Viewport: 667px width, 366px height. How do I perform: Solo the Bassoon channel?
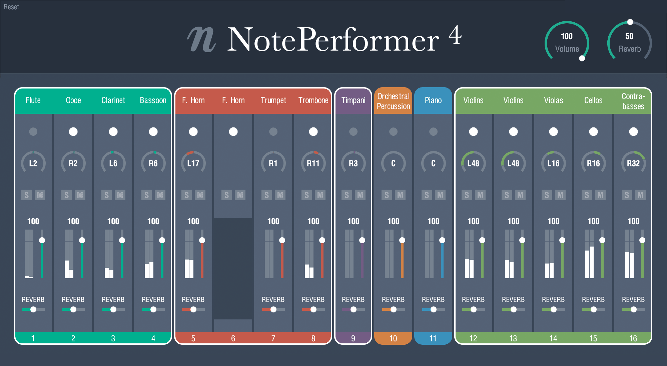coord(147,195)
